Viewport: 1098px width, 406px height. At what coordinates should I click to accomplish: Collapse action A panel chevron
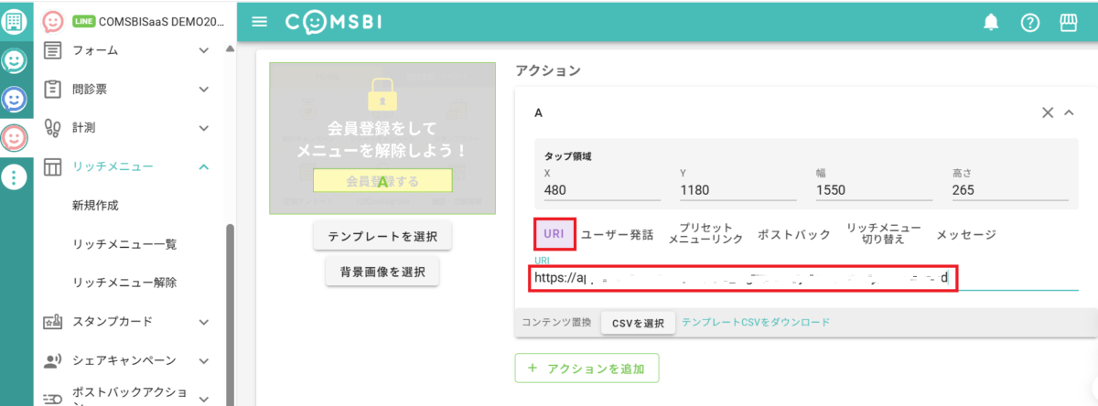pyautogui.click(x=1069, y=112)
